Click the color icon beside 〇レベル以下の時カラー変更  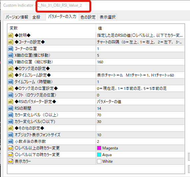click(11, 155)
